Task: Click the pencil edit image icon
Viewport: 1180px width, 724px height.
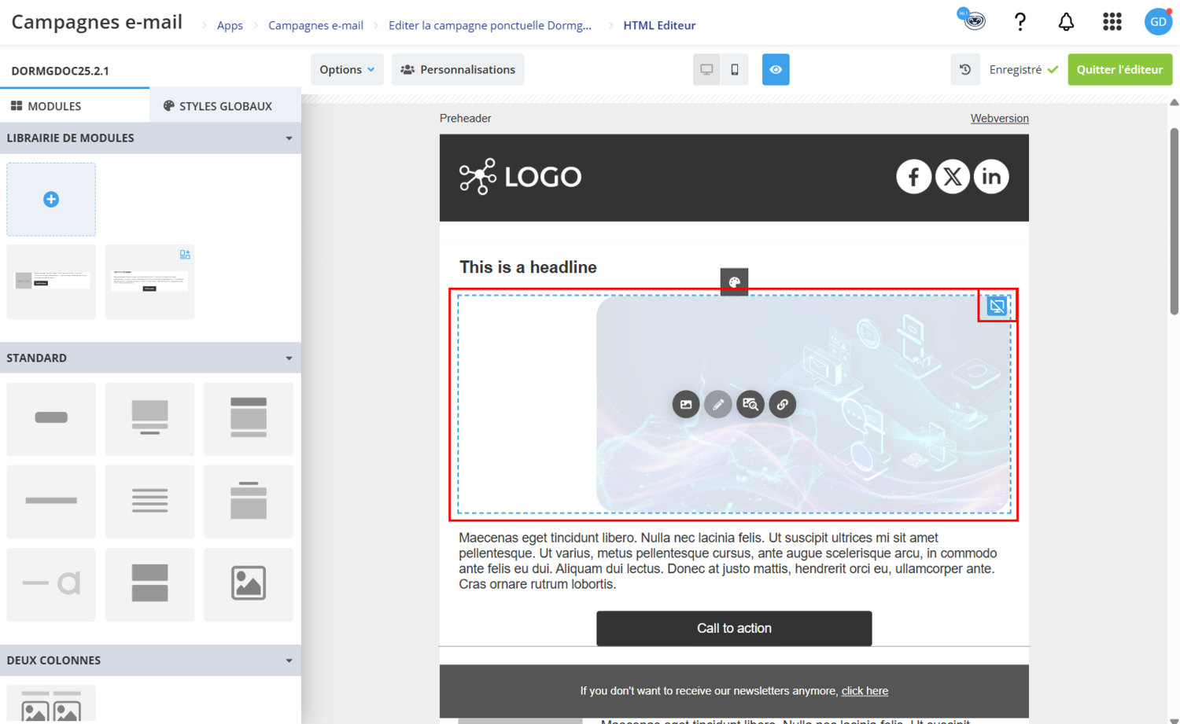Action: pyautogui.click(x=717, y=404)
